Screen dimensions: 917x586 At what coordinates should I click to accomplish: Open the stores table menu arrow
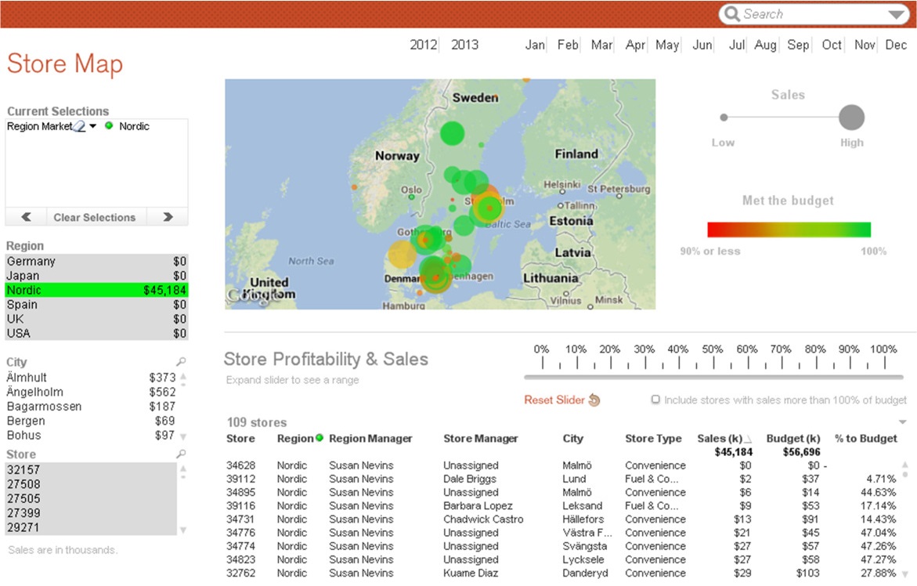902,421
